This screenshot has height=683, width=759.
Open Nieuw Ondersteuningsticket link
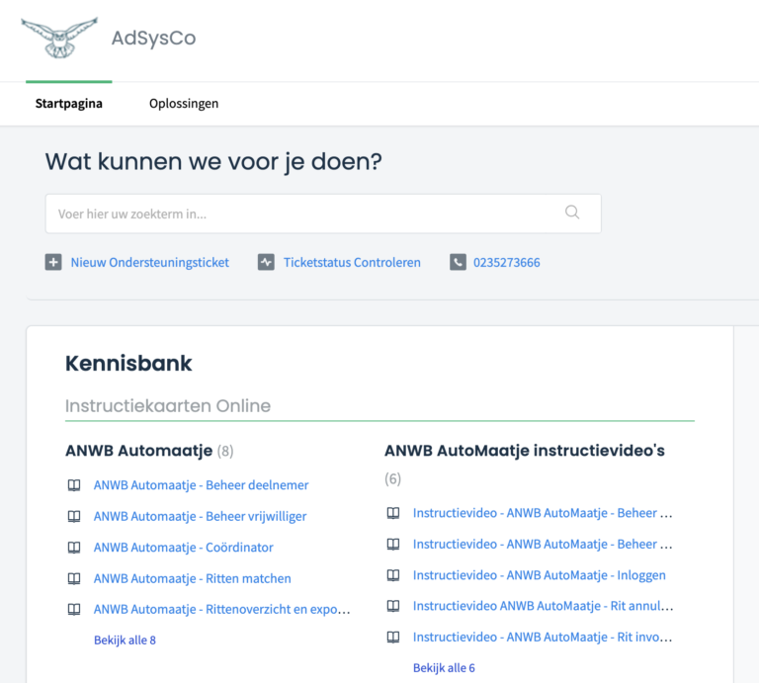point(149,262)
